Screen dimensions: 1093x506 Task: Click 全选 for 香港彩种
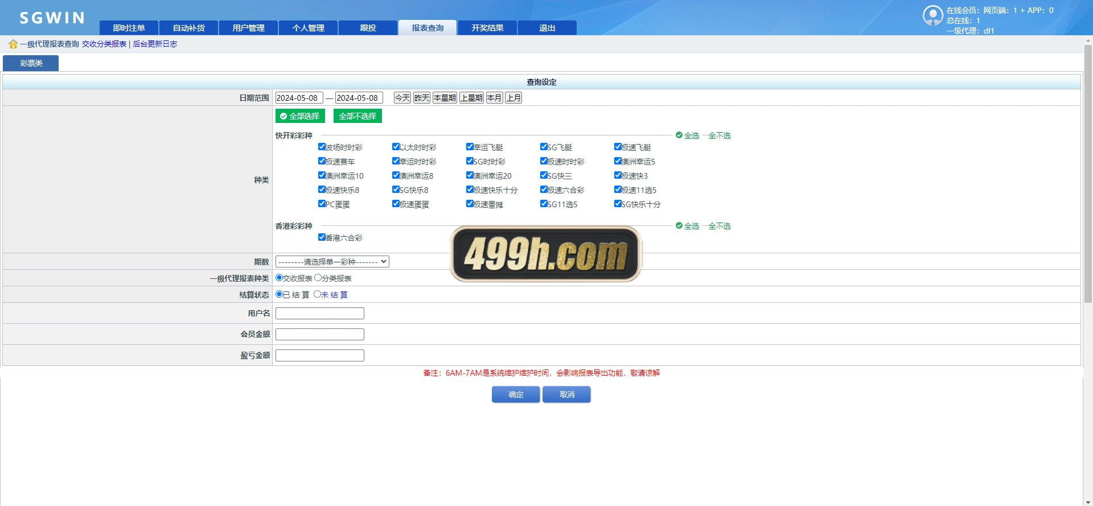tap(687, 226)
